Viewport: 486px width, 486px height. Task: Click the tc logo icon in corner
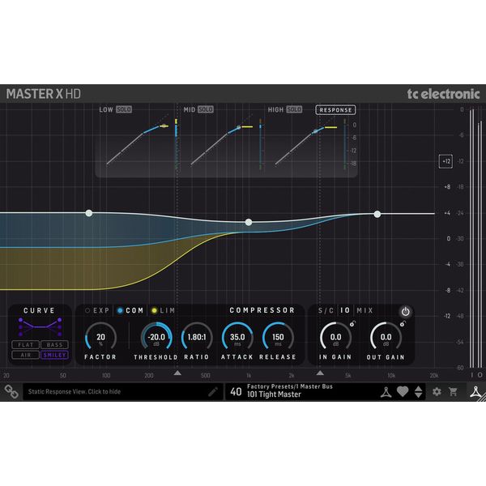[475, 392]
